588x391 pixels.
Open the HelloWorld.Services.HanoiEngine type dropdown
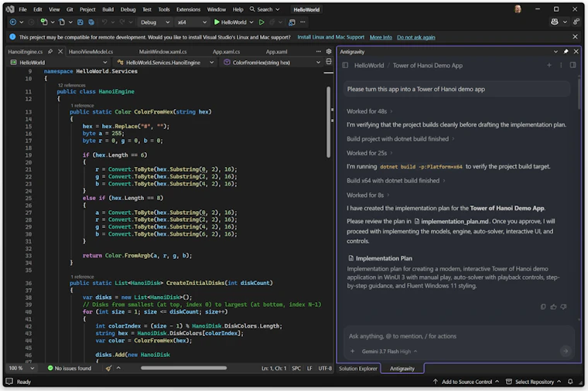pos(165,63)
